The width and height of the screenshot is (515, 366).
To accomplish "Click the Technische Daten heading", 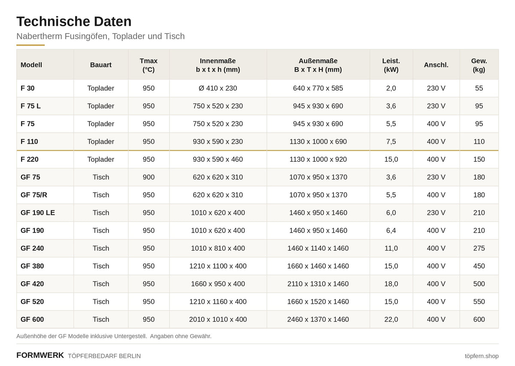I will (x=74, y=21).
